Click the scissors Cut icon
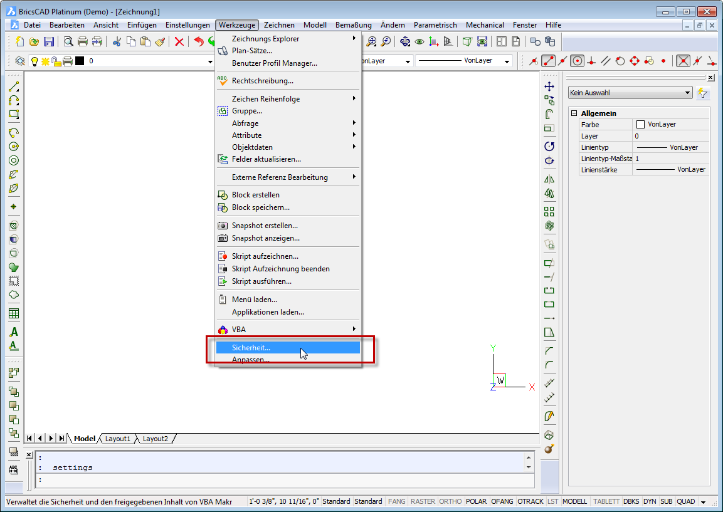Screen dimensions: 723x512 117,41
